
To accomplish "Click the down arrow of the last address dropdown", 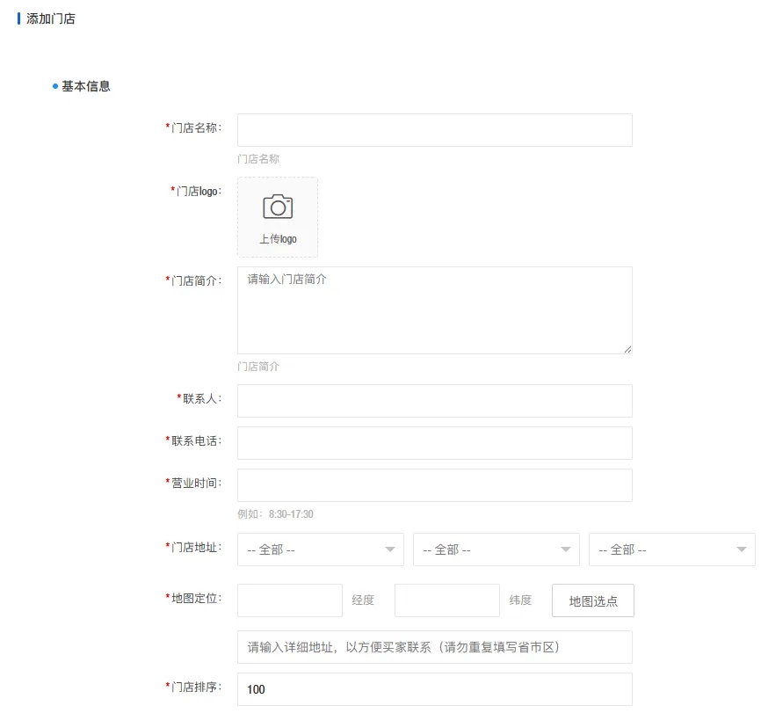I will (x=741, y=549).
